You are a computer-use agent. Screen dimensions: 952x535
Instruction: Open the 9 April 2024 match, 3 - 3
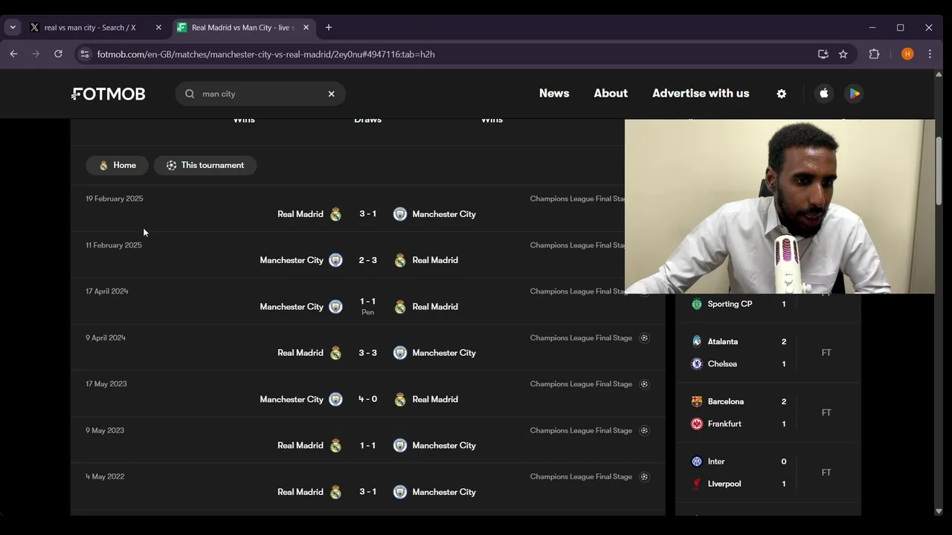click(x=367, y=347)
